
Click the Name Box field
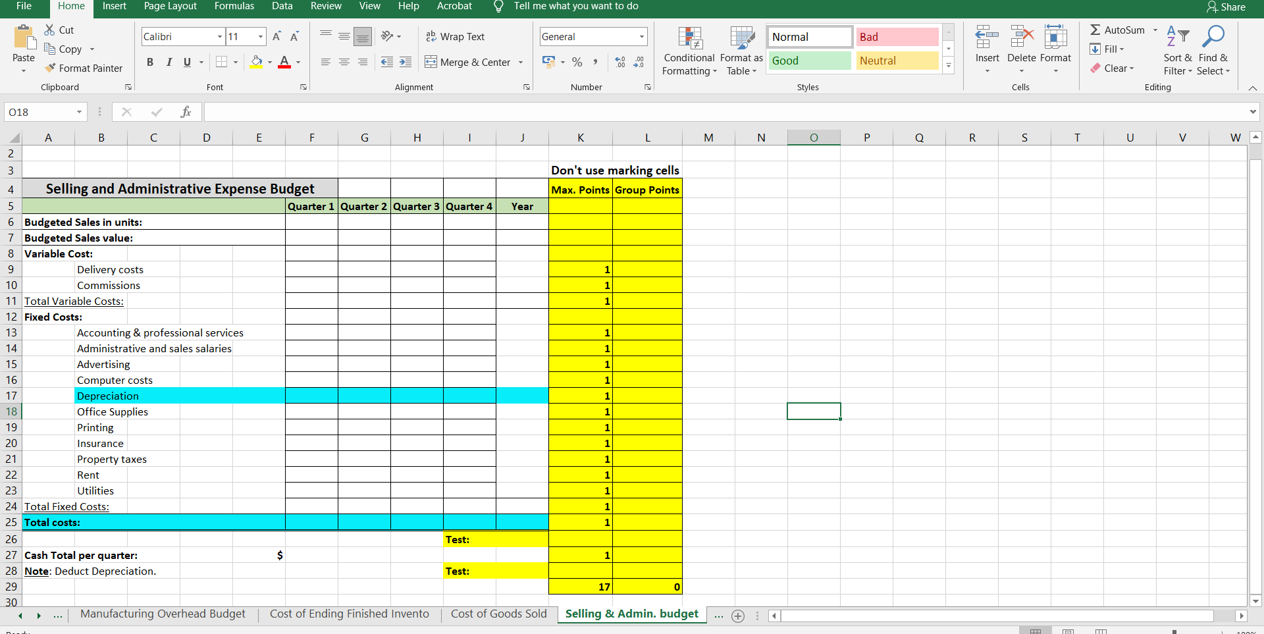coord(39,112)
